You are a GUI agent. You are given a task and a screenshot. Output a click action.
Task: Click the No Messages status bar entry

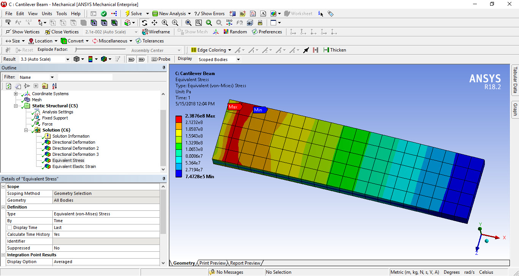pyautogui.click(x=227, y=272)
